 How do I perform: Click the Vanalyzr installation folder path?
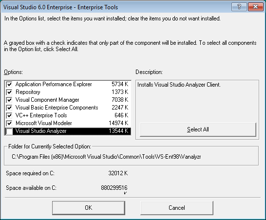click(106, 157)
